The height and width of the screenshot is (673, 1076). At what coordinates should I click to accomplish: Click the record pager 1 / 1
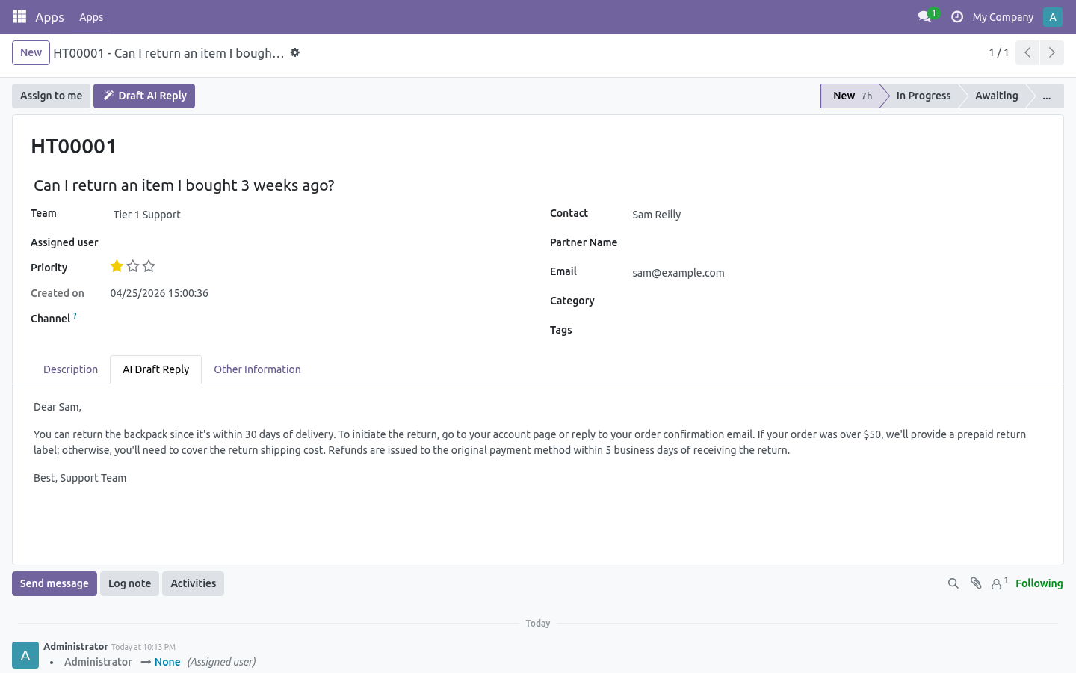[x=998, y=52]
